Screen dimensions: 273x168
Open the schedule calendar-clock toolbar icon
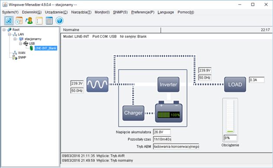[19, 21]
